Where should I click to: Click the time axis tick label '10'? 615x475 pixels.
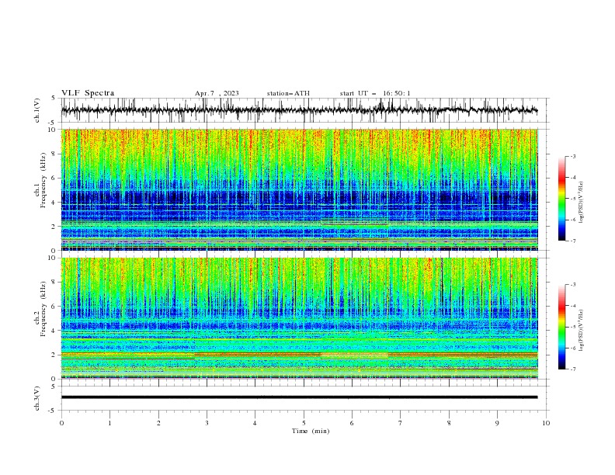(546, 423)
